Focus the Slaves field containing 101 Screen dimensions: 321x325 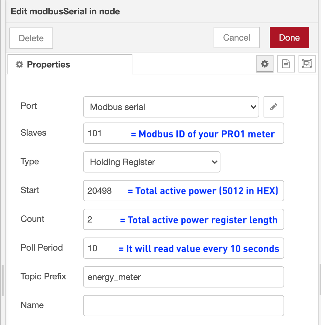pos(106,133)
